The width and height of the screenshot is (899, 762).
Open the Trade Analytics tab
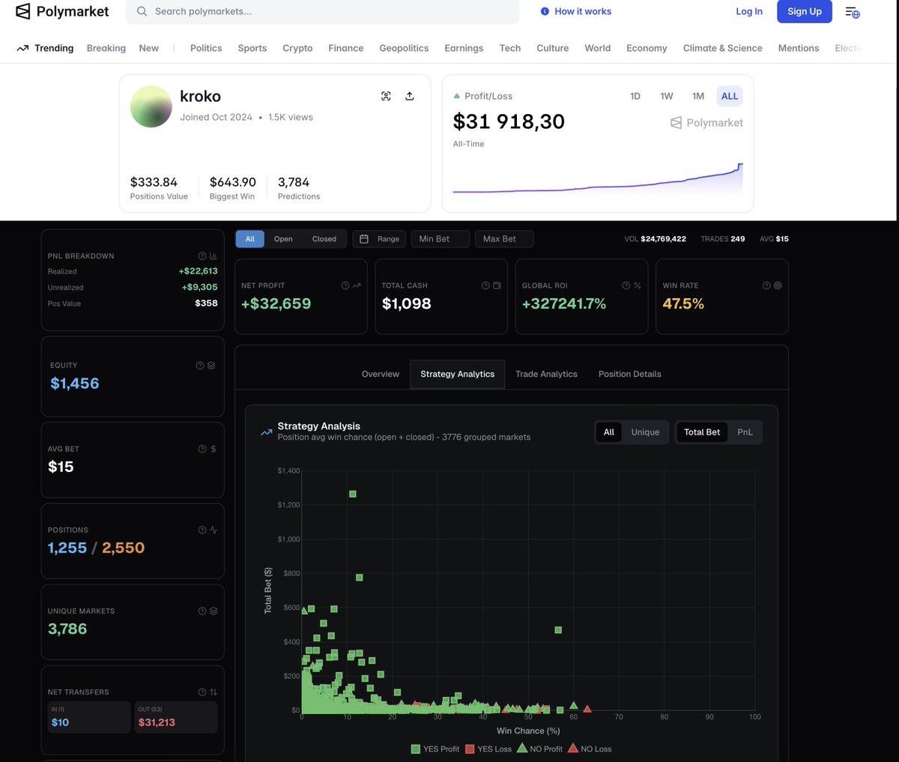[546, 374]
